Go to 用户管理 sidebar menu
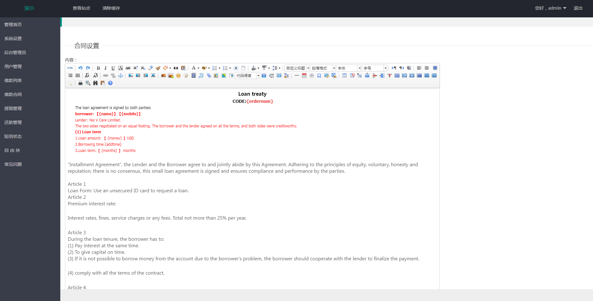Screen dimensions: 593x301 13,66
